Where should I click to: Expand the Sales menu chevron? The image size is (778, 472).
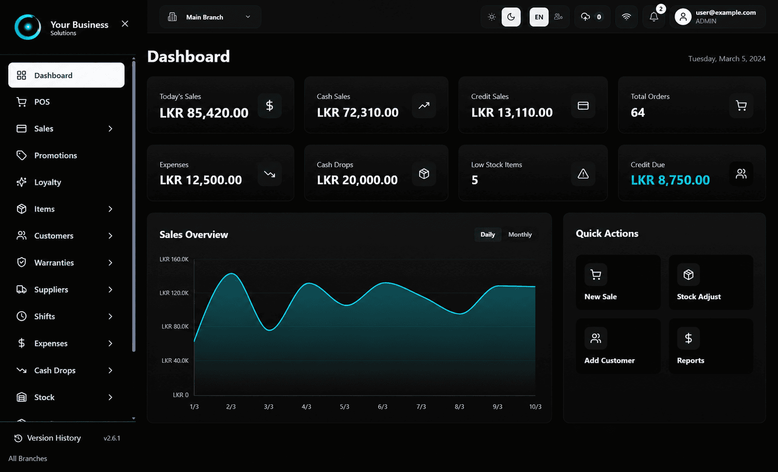110,129
